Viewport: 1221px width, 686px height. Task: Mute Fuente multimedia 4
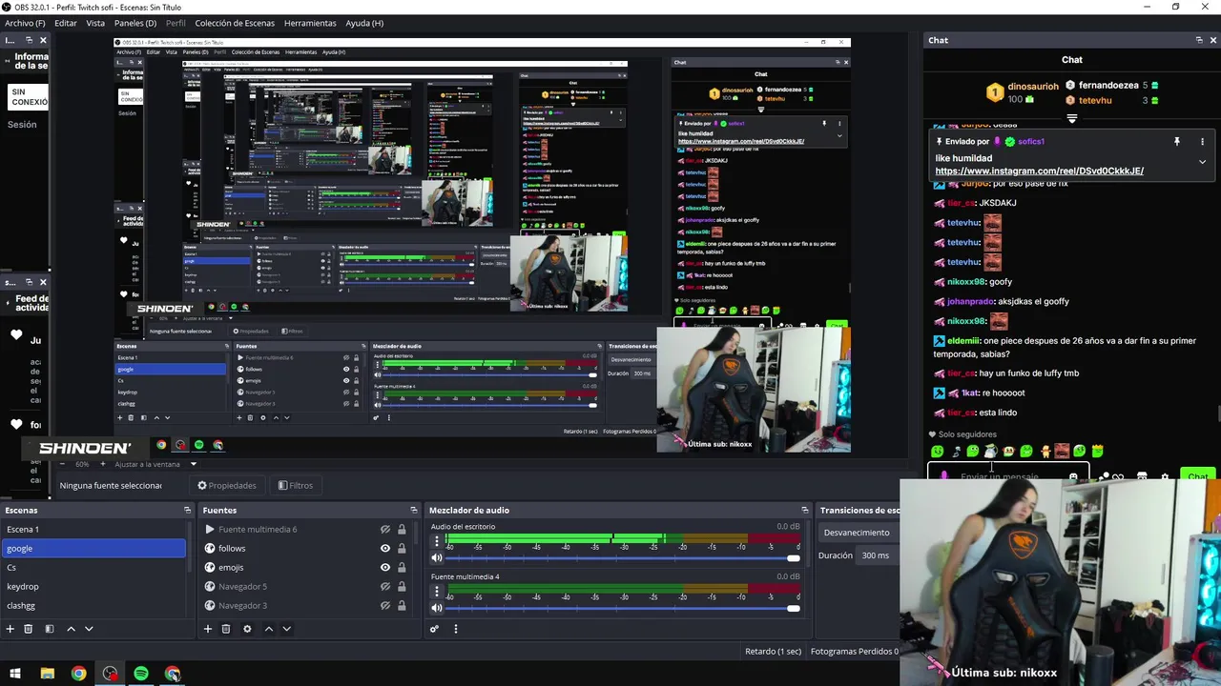pyautogui.click(x=437, y=608)
